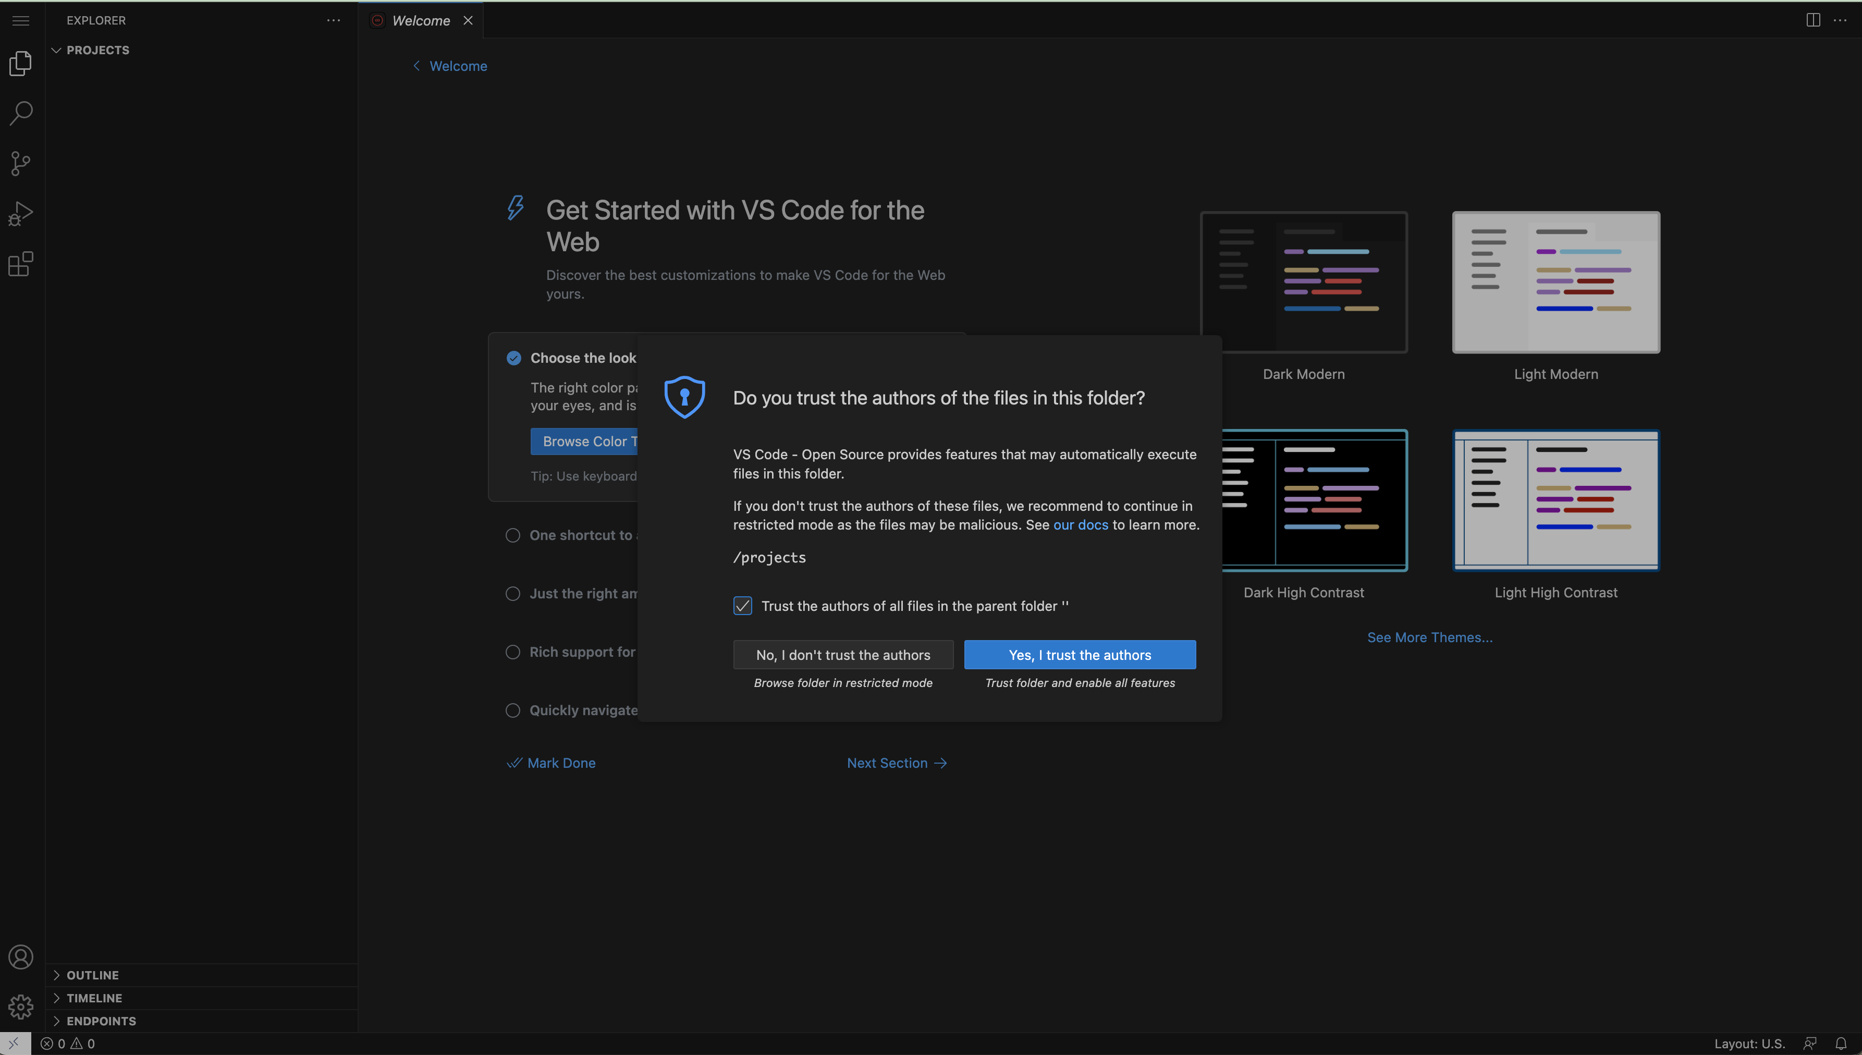Expand the TIMELINE section

coord(93,998)
